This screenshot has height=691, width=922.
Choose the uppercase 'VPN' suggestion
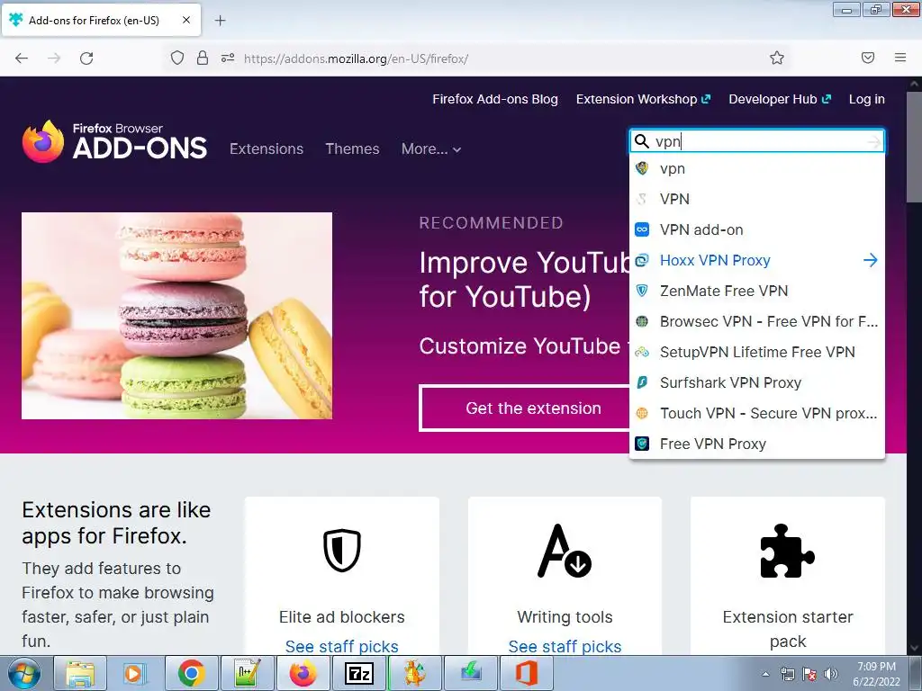756,199
